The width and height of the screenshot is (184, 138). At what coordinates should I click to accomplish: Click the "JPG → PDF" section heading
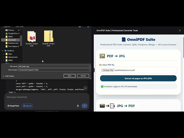click(x=126, y=106)
